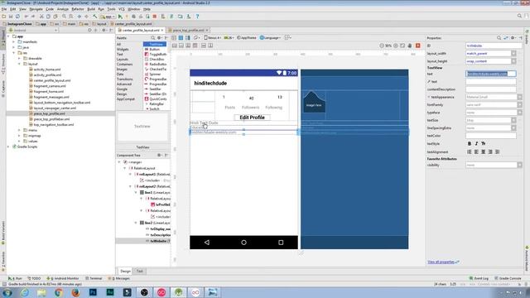
Task: Select center textAlignment option
Action: (484, 152)
